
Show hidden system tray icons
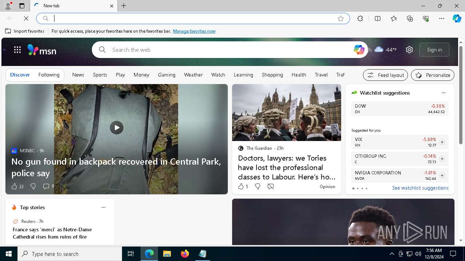click(392, 254)
